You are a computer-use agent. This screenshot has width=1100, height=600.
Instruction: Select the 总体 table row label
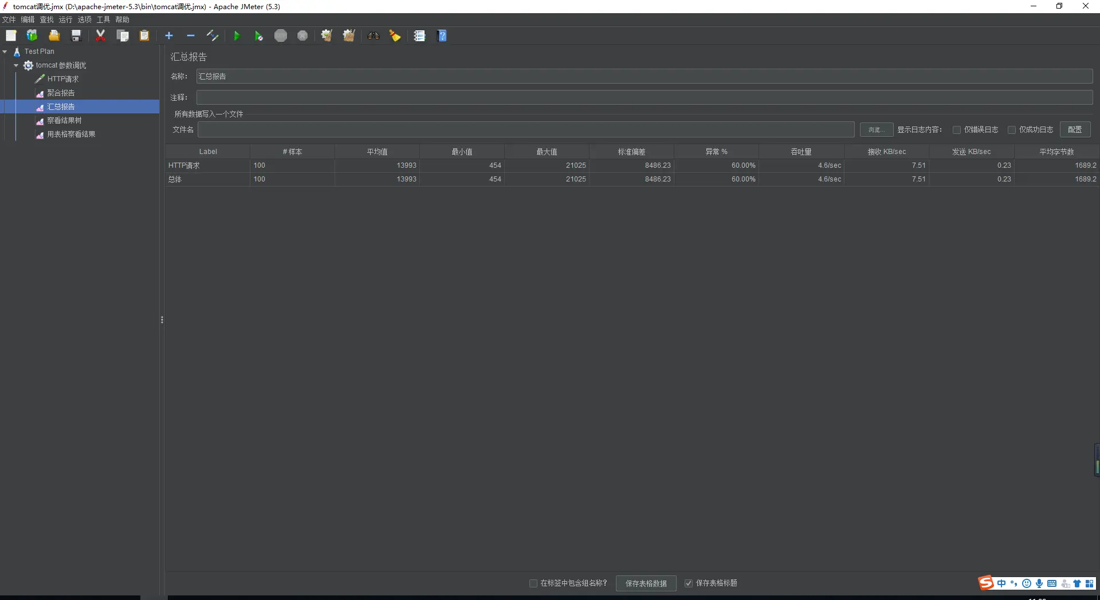[175, 179]
